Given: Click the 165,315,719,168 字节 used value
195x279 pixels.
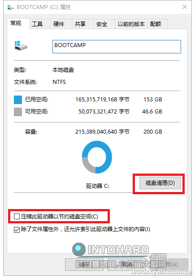Looking at the screenshot, I should coord(102,100).
